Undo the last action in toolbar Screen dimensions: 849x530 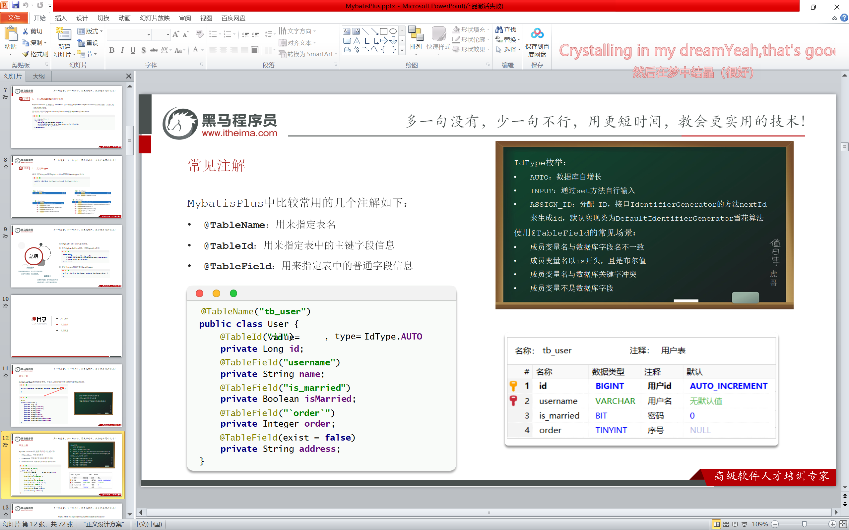tap(26, 5)
